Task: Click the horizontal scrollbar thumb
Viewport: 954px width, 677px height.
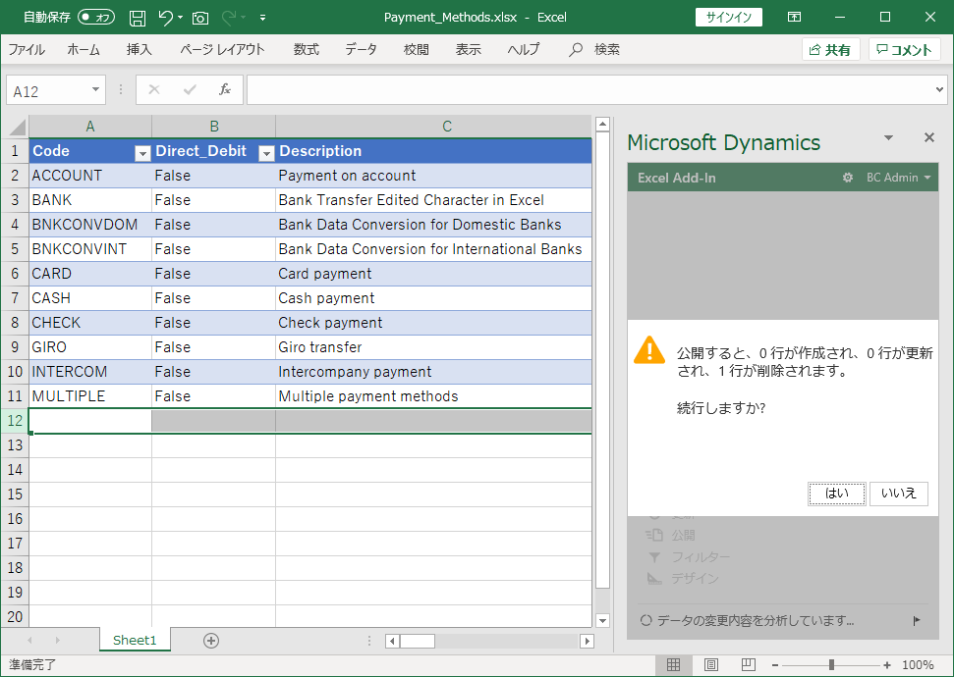Action: tap(418, 641)
